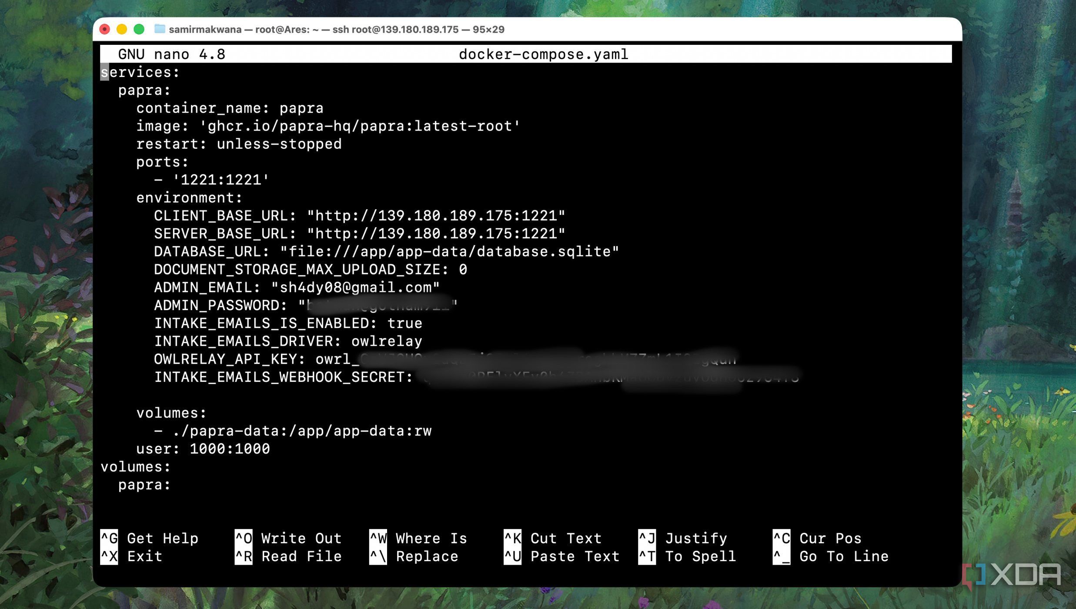Click the ^X Exit shortcut
Screen dimensions: 1076x609
(x=132, y=556)
